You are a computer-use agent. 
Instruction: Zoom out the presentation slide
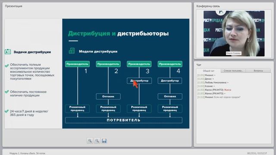coord(97,141)
